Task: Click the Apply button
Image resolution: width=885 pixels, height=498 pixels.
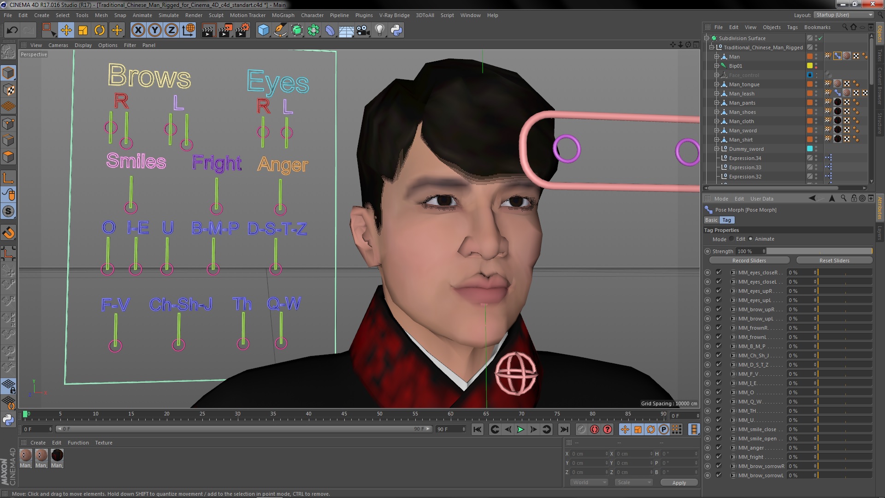Action: click(x=679, y=482)
